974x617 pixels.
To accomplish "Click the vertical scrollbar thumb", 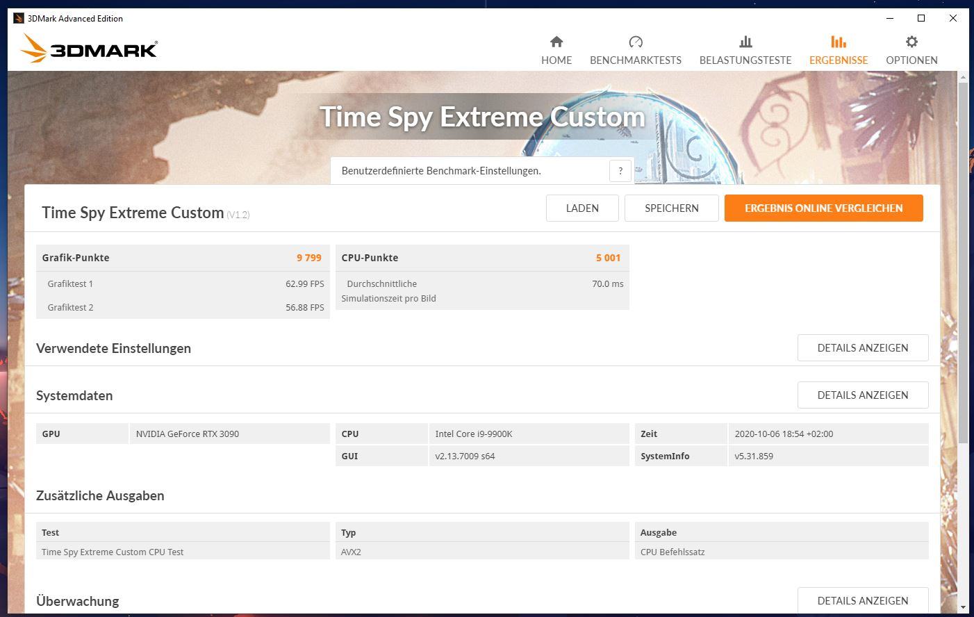I will click(x=963, y=263).
